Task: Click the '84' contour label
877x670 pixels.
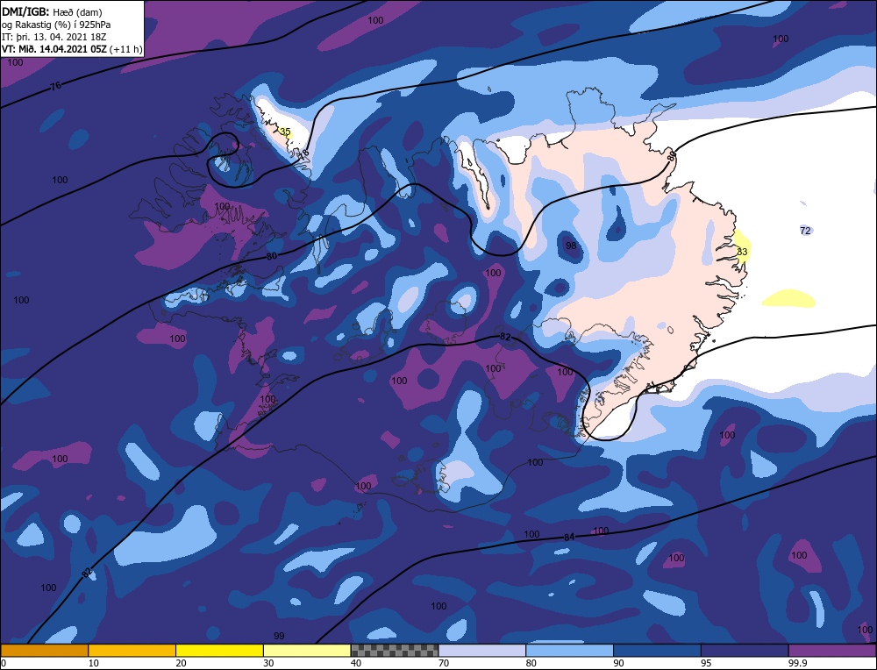Action: coord(569,537)
